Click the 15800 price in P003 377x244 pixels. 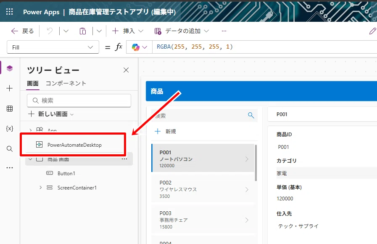coord(166,227)
